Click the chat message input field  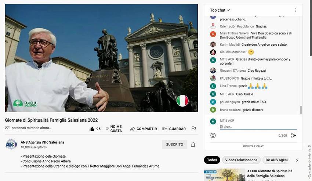[258, 127]
